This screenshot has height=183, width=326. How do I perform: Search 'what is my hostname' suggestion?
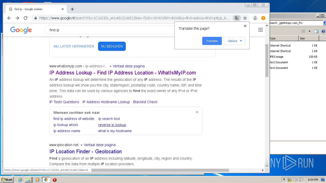click(x=115, y=131)
